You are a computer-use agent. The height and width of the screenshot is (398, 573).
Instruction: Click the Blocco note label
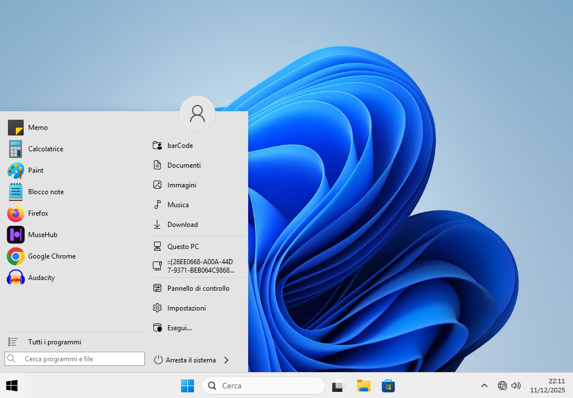click(x=46, y=192)
